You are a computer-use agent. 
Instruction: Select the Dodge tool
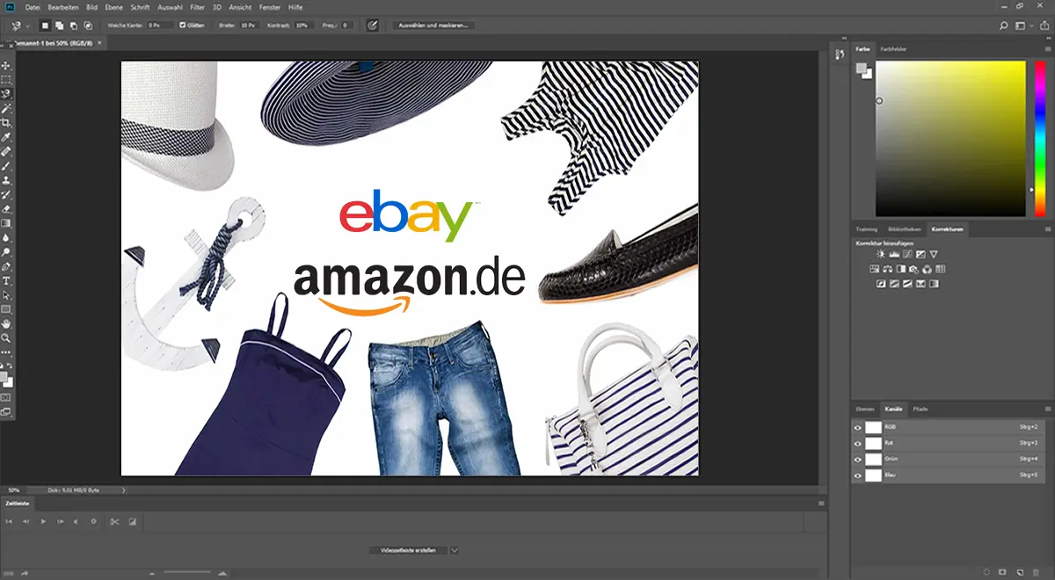pos(6,251)
